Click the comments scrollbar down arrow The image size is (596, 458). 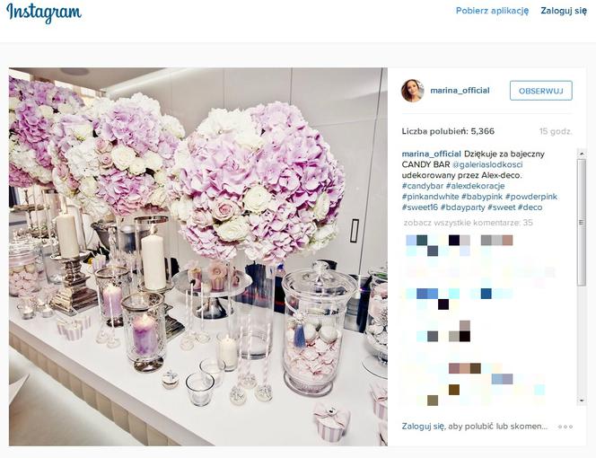pos(581,401)
